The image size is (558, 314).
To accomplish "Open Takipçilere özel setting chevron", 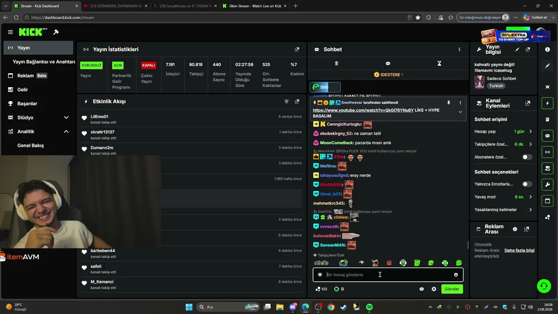I will click(531, 144).
